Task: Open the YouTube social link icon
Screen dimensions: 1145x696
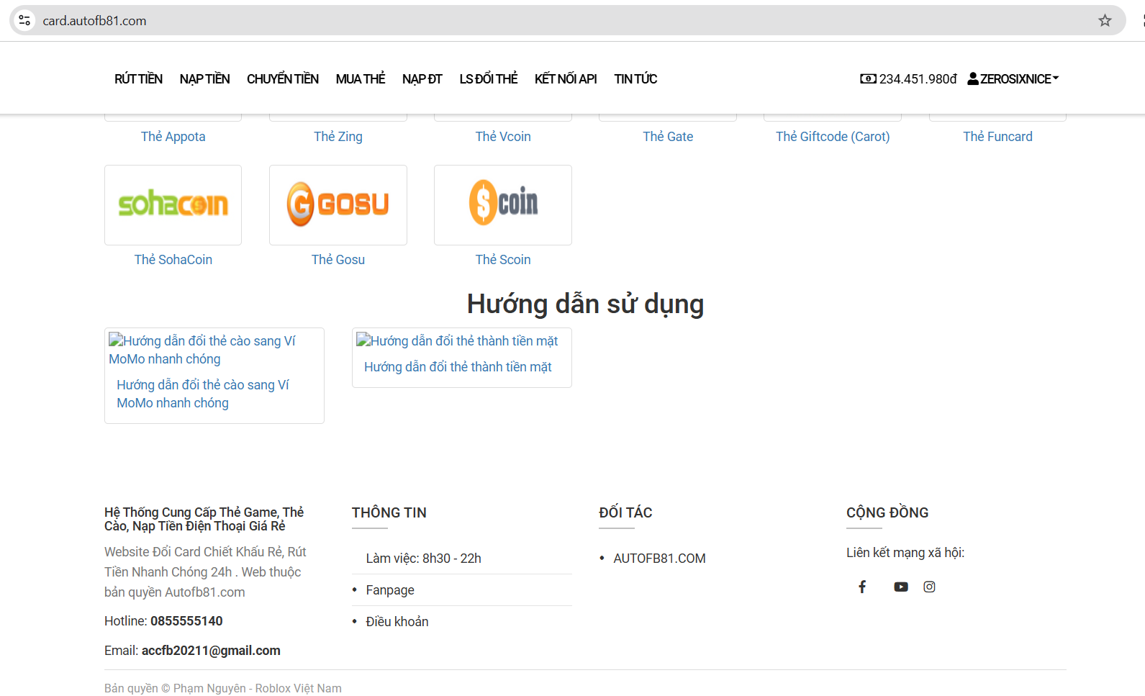Action: (x=901, y=587)
